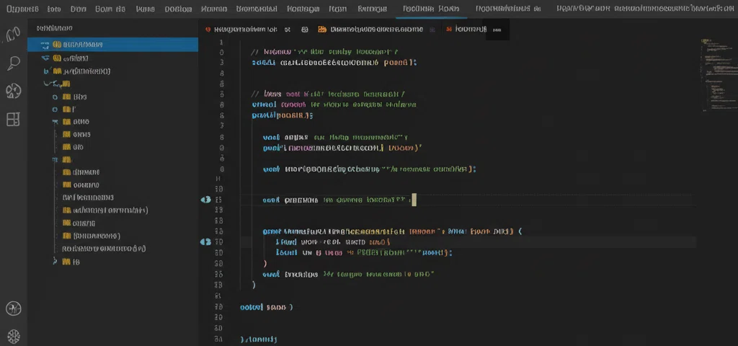Open the Accounts circle icon in activity bar
This screenshot has height=346, width=738.
point(13,309)
